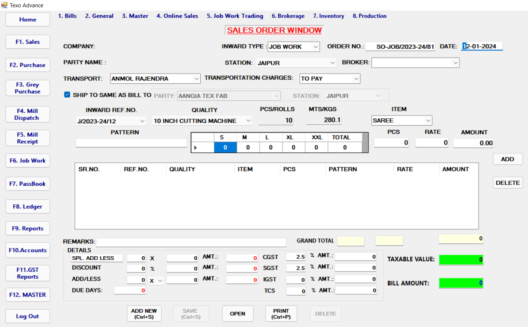Open F11.GST Reports module
Screen dimensions: 528x327
28,273
